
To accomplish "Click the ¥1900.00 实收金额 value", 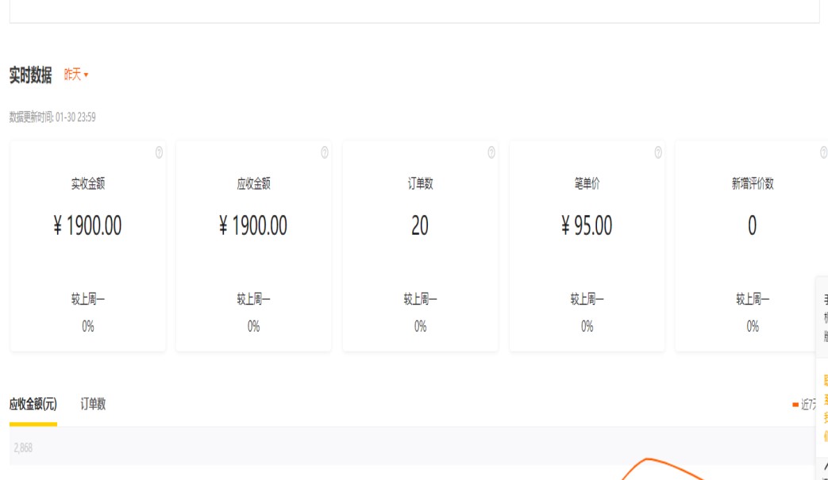I will pos(87,226).
